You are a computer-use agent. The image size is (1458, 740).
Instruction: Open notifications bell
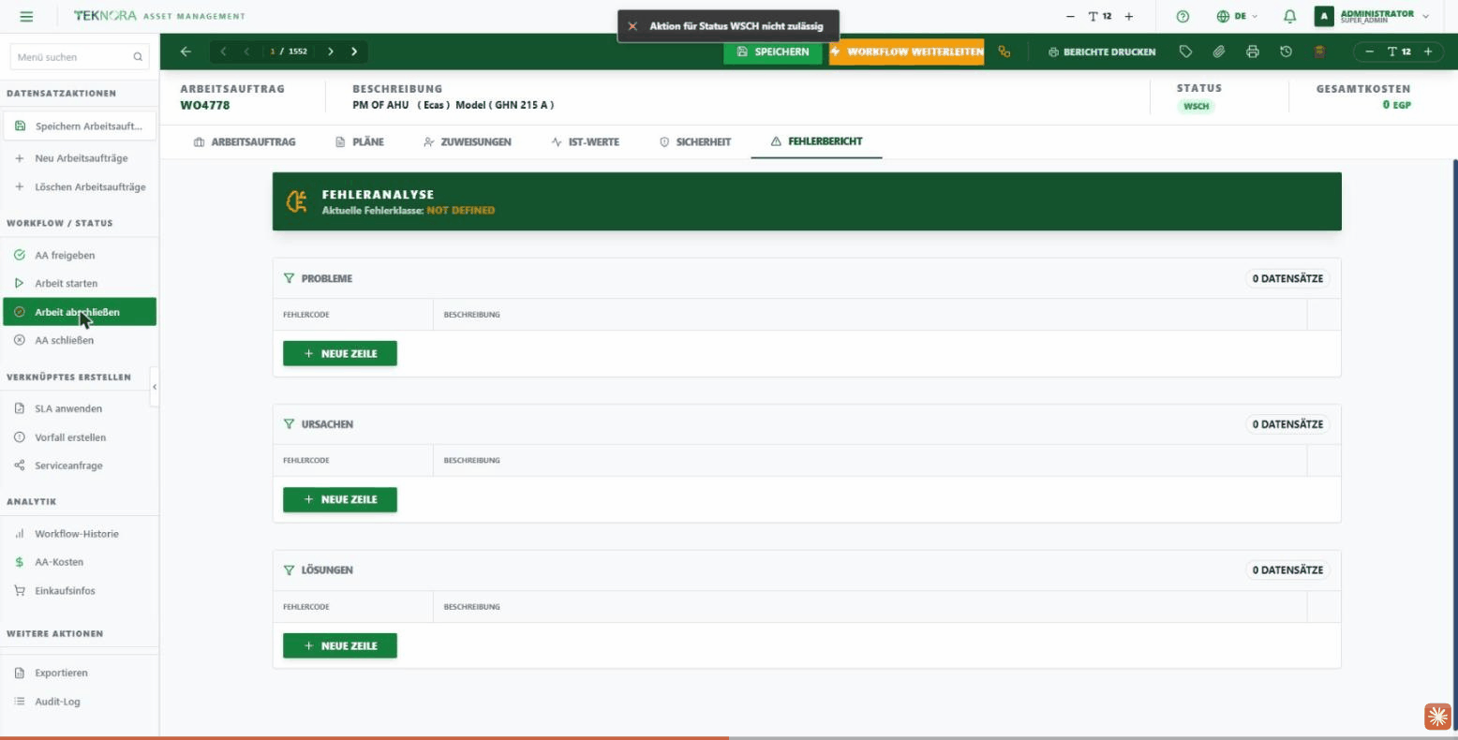1290,16
